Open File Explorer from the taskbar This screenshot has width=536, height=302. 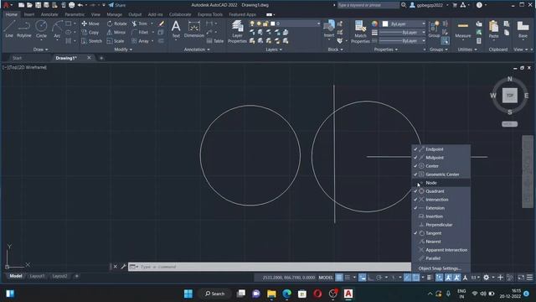pyautogui.click(x=271, y=294)
